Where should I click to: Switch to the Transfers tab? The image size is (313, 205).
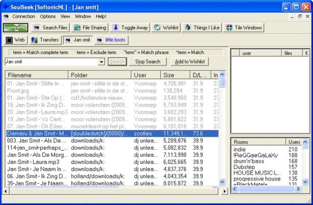45,40
